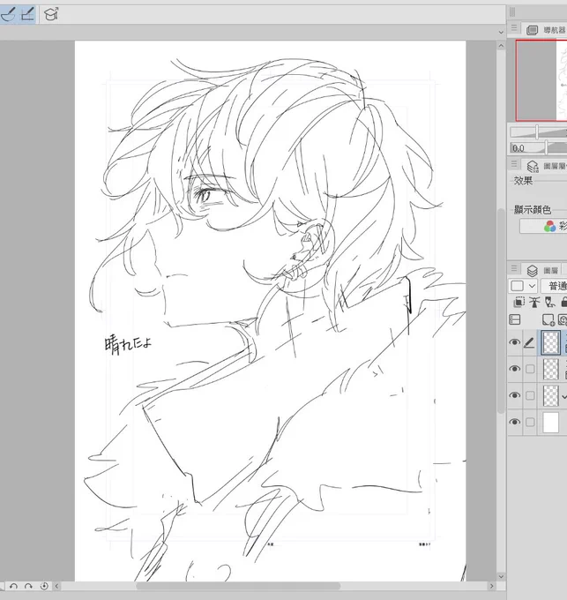This screenshot has height=600, width=567.
Task: Select the third layer folder thumbnail
Action: 551,395
